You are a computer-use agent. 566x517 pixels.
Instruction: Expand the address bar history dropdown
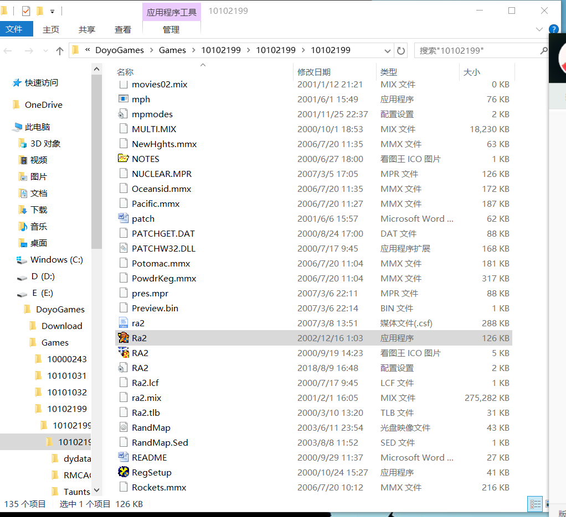click(x=388, y=51)
